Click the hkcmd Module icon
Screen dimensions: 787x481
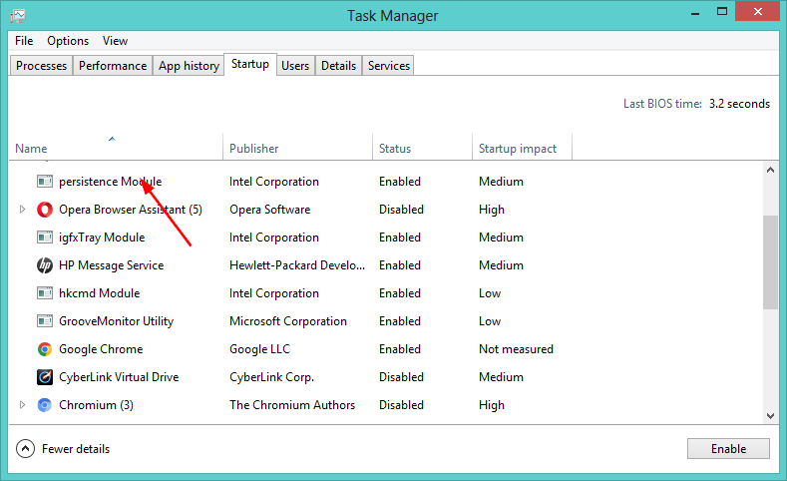tap(45, 293)
